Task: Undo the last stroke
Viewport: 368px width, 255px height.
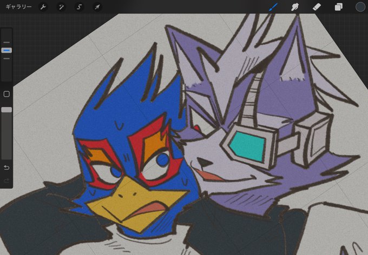Action: click(x=6, y=167)
